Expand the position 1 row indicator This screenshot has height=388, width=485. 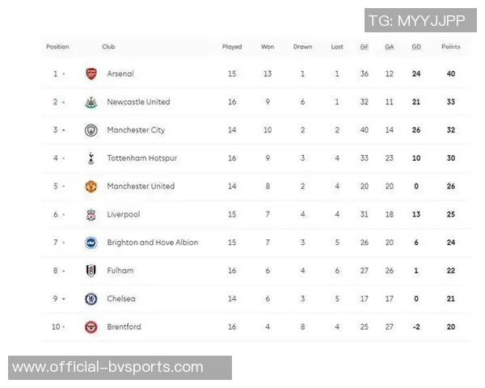[x=63, y=74]
